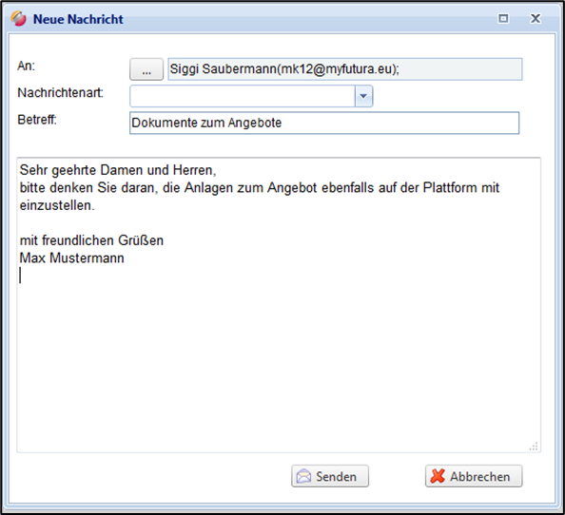Maximize the Neue Nachricht dialog

pos(503,18)
